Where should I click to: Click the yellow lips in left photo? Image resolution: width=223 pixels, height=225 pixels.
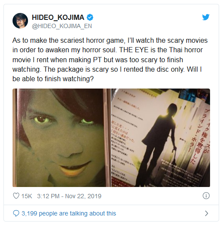click(x=75, y=168)
